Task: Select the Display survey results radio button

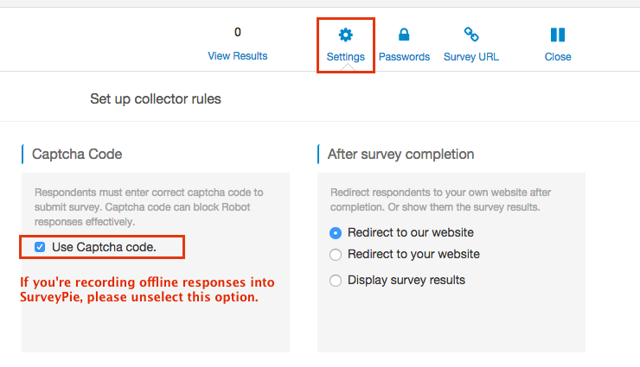Action: (x=336, y=280)
